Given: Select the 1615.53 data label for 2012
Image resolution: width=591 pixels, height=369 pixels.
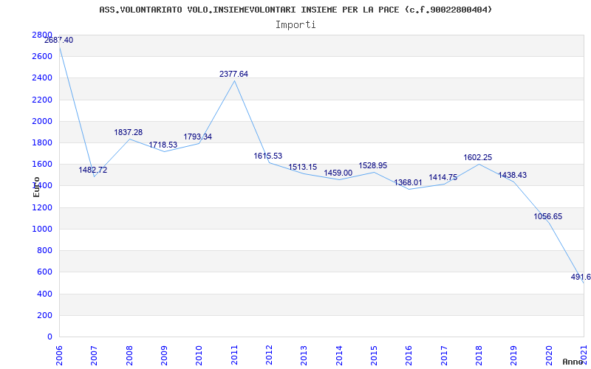Looking at the screenshot, I should click(x=268, y=156).
